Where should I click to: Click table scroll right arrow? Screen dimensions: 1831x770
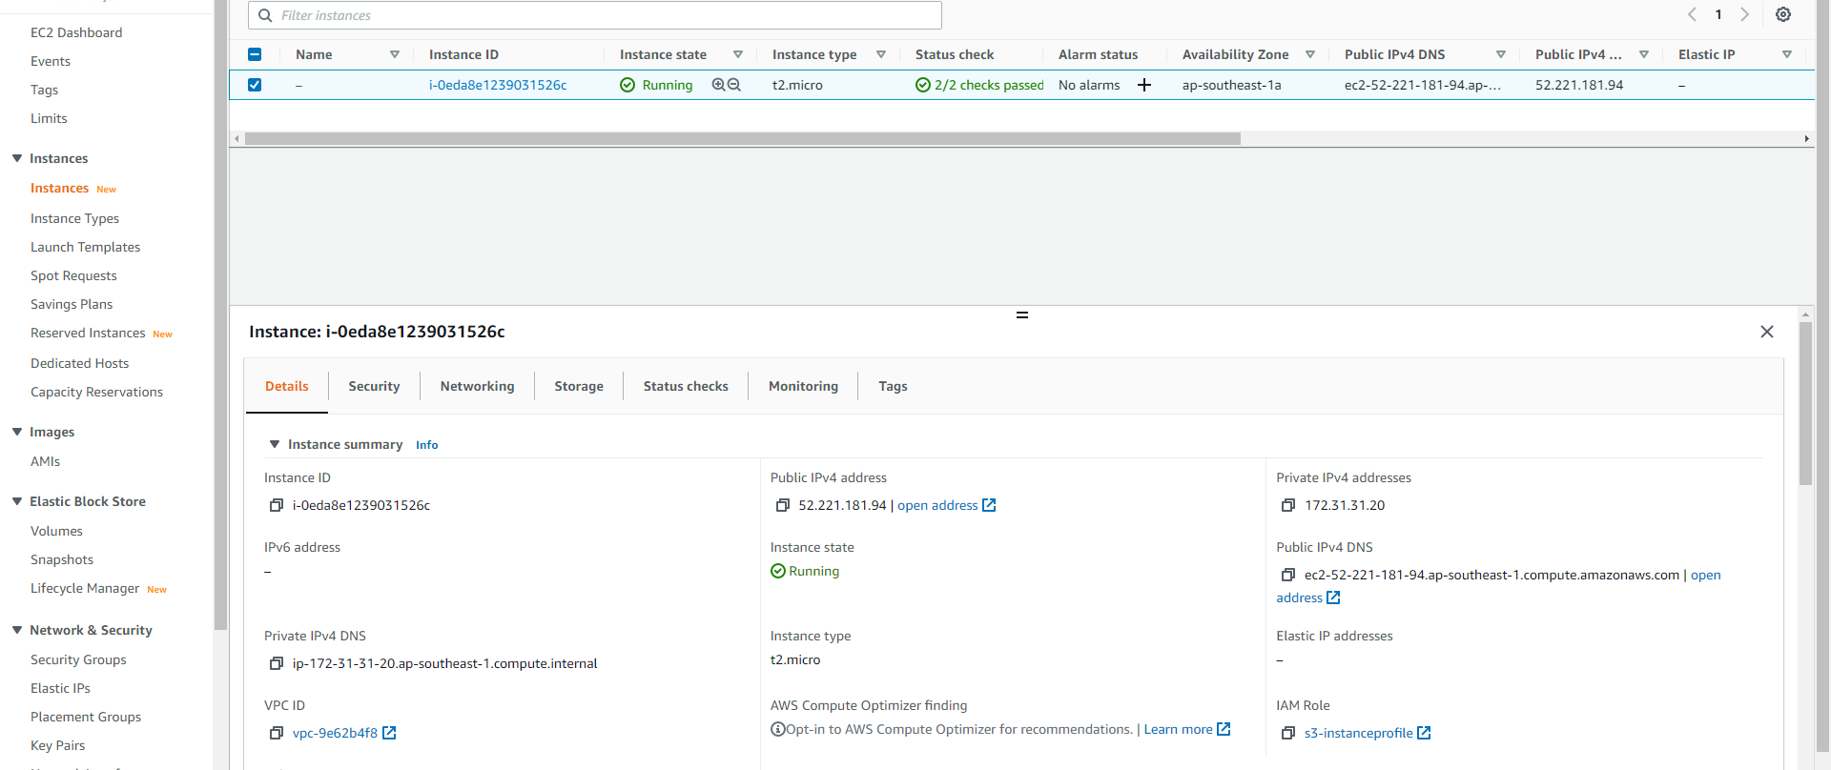click(1806, 139)
